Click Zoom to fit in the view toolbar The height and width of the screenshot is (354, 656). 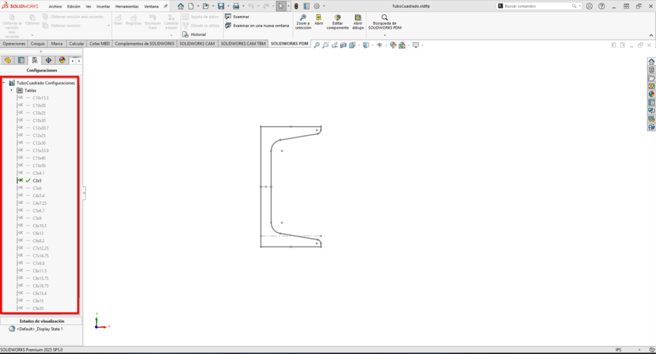click(316, 45)
